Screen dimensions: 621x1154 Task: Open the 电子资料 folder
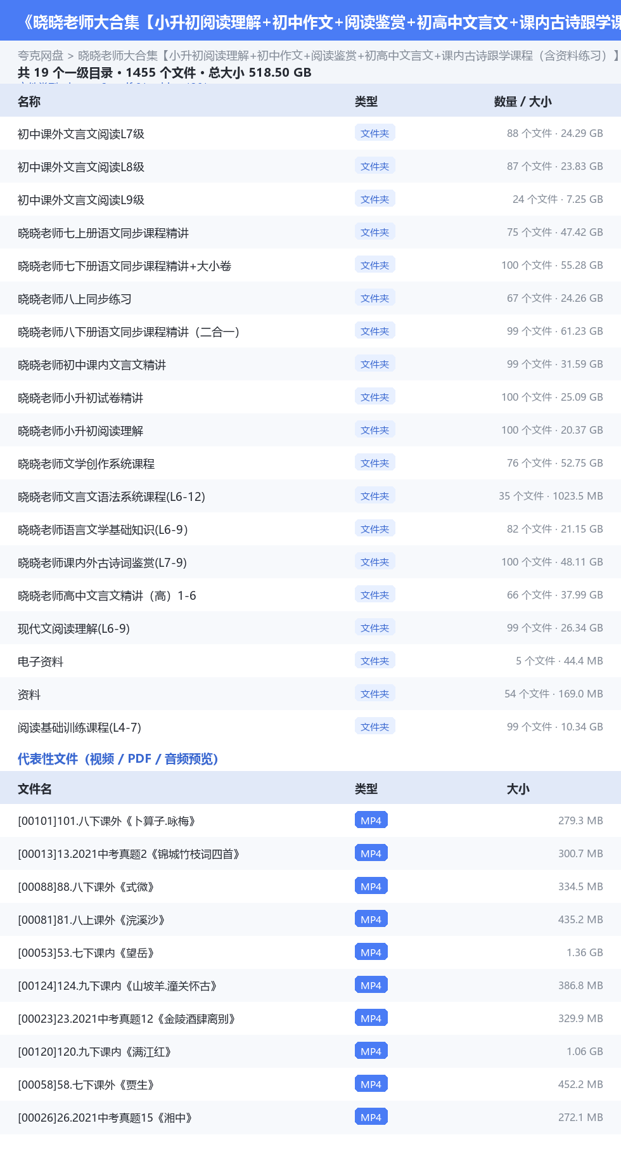coord(41,661)
